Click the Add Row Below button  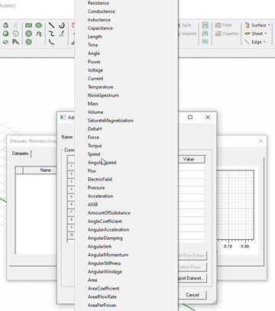click(192, 256)
